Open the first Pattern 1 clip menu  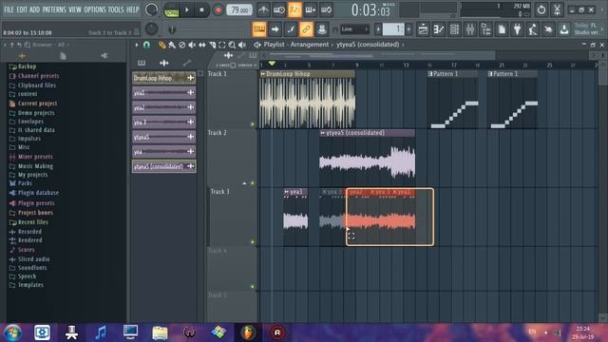pyautogui.click(x=430, y=74)
